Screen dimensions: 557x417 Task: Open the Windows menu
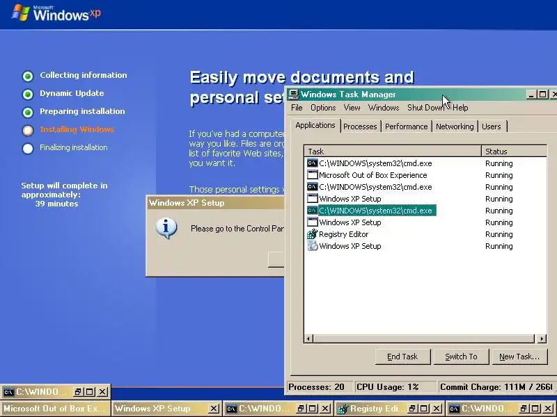384,108
